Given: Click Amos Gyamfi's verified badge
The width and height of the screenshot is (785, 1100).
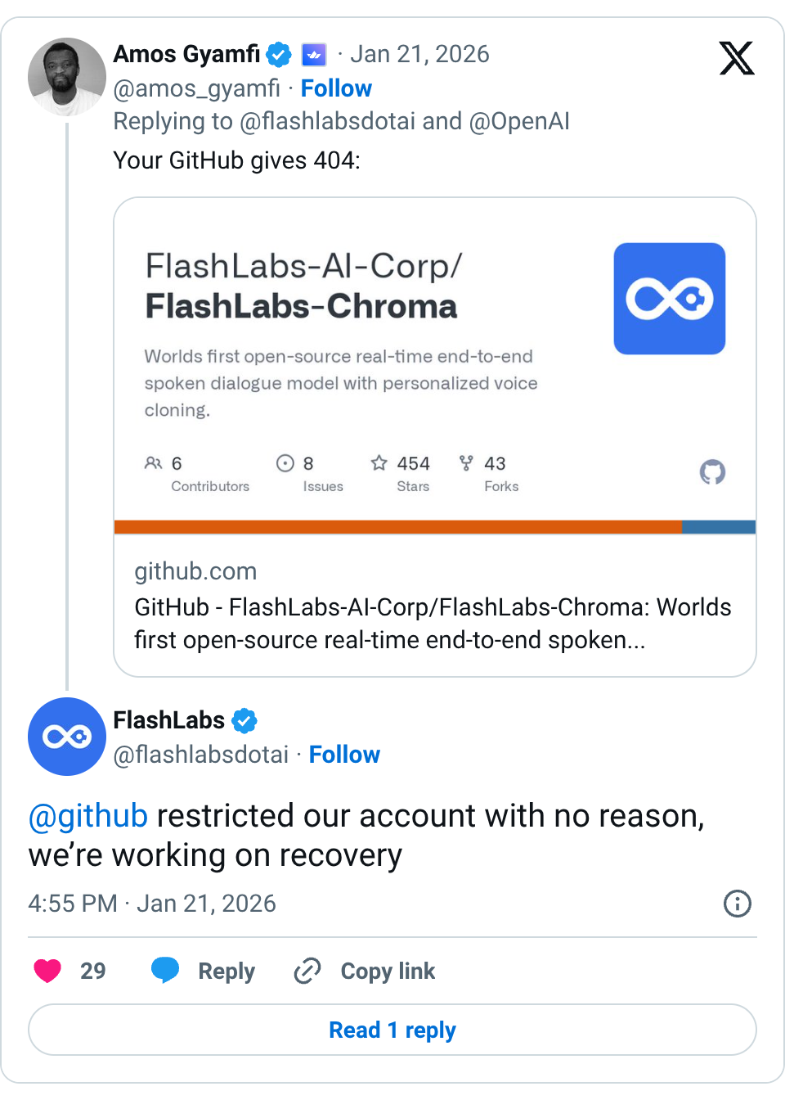Looking at the screenshot, I should point(279,55).
